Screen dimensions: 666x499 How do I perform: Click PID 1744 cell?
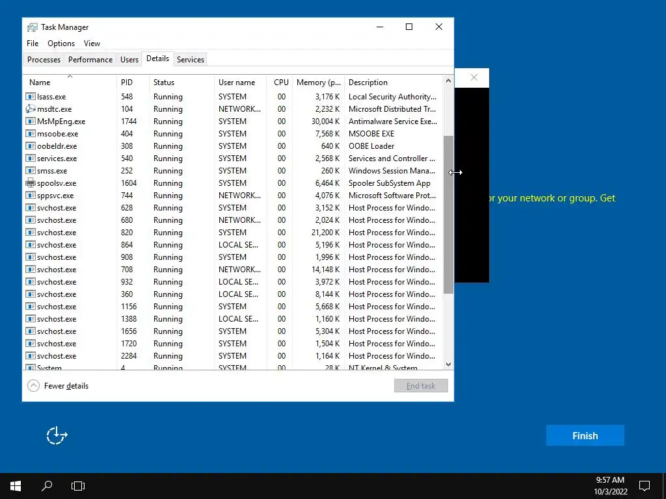(129, 122)
